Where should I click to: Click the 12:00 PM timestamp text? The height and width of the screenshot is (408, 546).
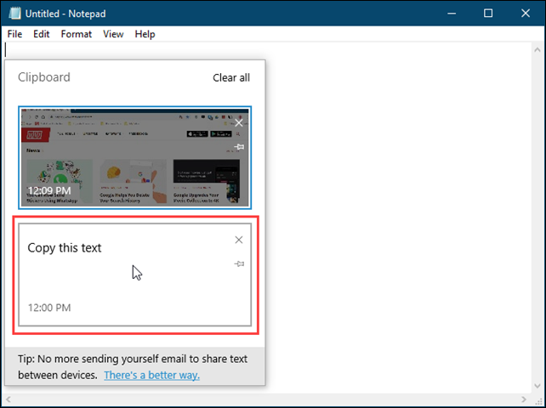49,308
